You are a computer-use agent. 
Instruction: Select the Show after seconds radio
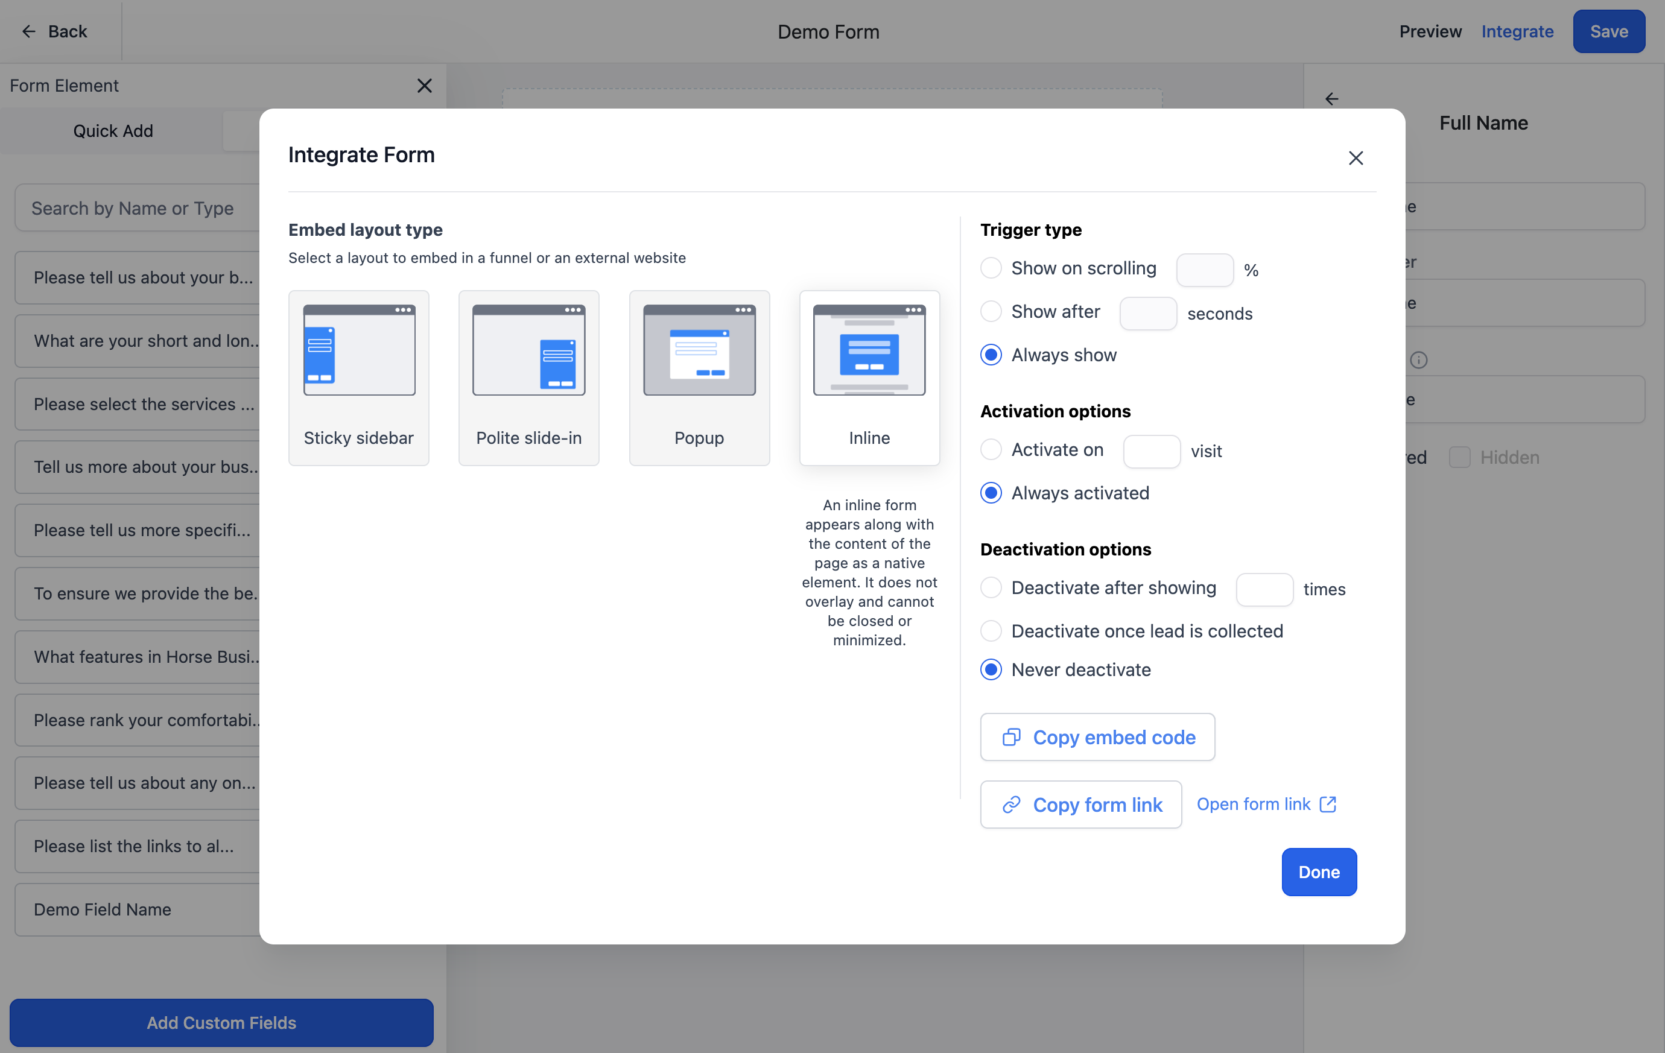(991, 312)
